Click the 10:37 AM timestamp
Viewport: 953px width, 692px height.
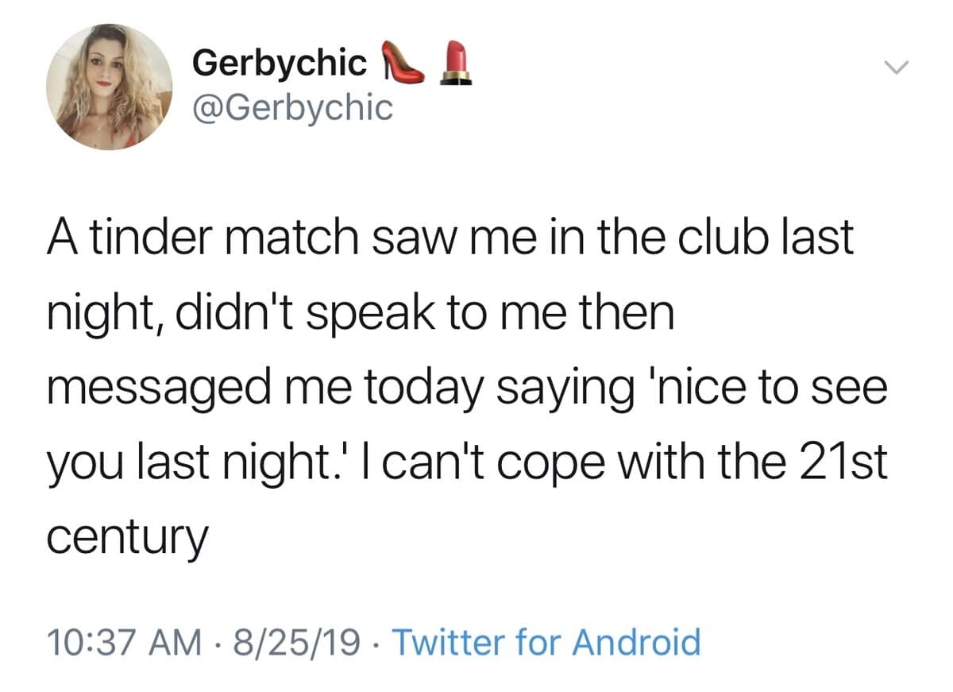tap(124, 641)
